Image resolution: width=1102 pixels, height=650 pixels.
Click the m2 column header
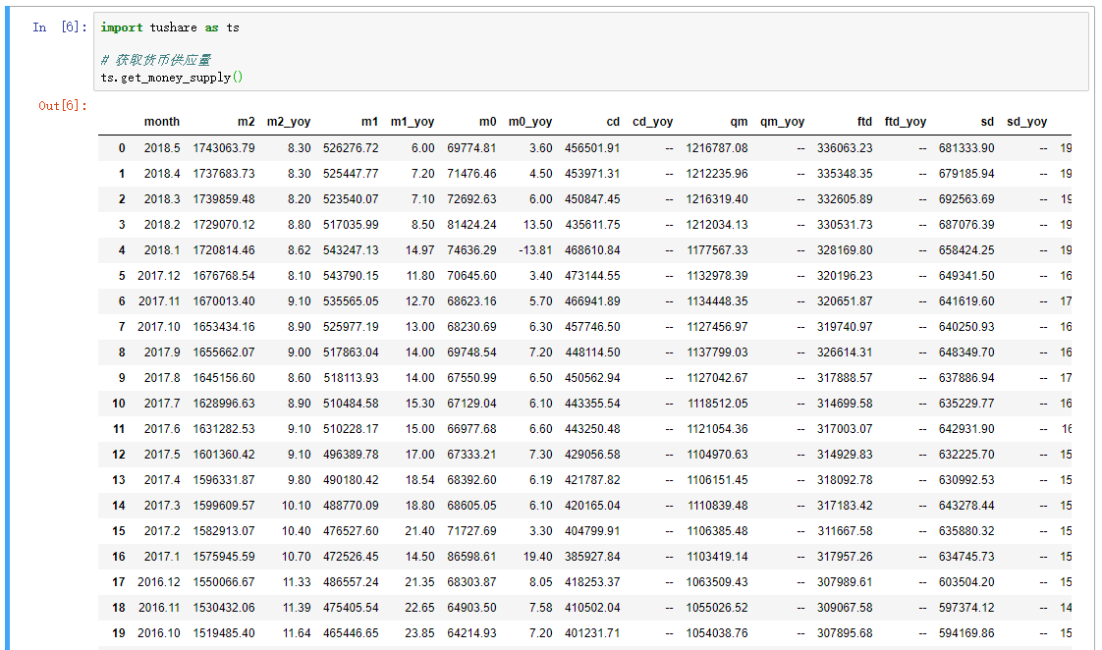click(x=246, y=122)
